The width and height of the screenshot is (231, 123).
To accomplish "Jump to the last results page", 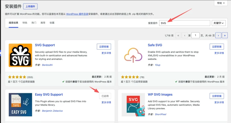I will (x=225, y=35).
